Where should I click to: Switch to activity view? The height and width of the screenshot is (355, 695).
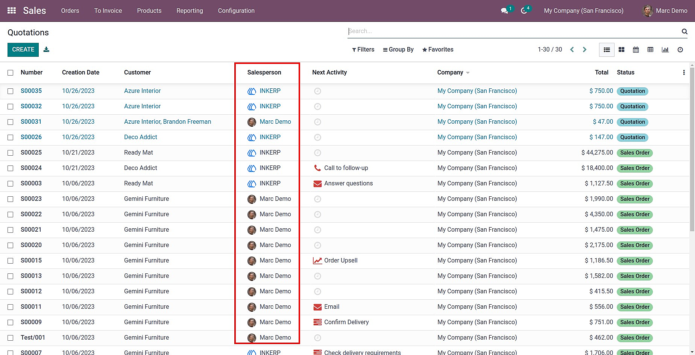[x=680, y=50]
